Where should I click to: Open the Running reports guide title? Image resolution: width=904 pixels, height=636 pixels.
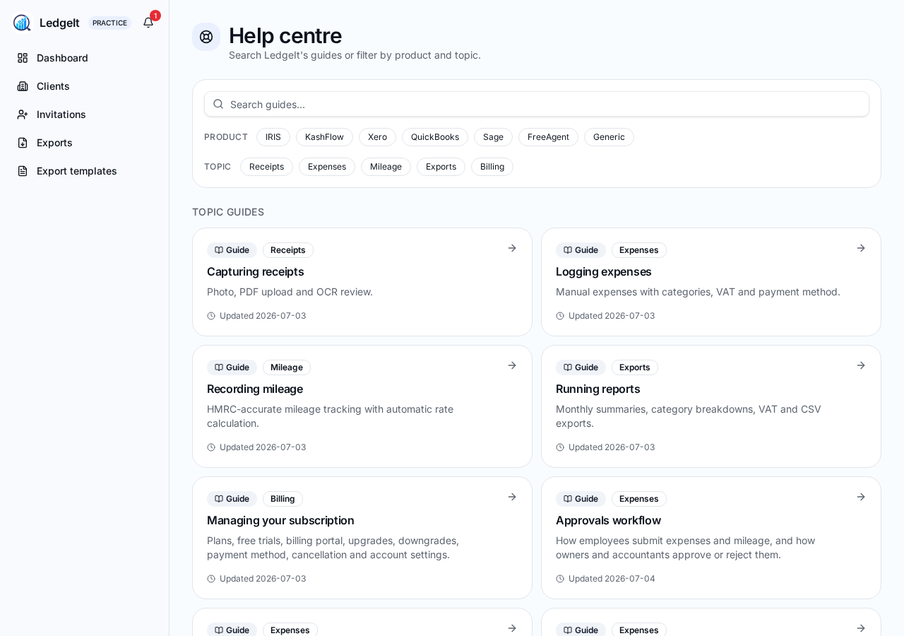pyautogui.click(x=598, y=389)
